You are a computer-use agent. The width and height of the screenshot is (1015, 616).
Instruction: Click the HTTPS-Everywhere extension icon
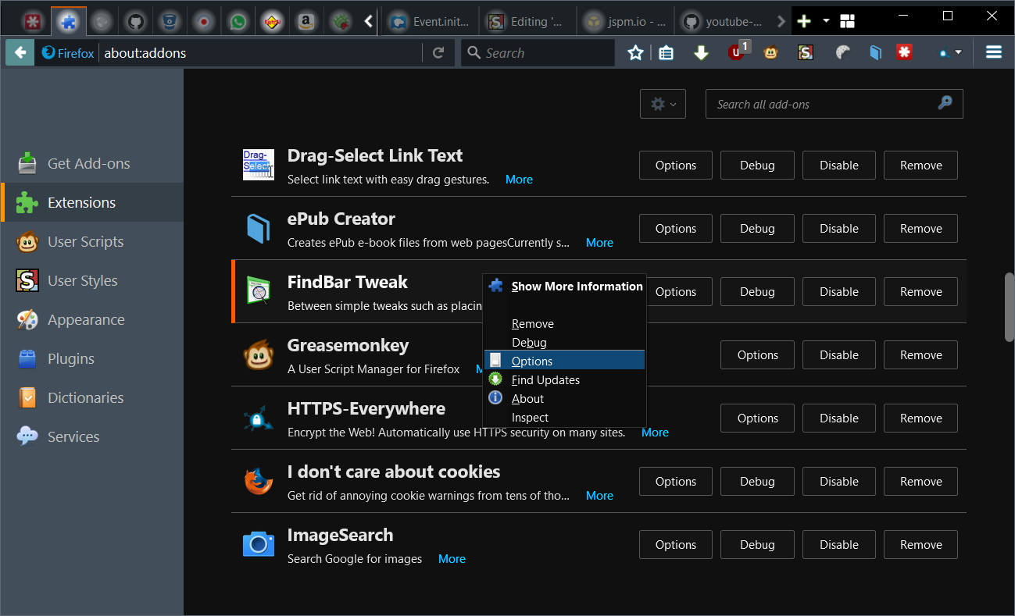tap(258, 418)
